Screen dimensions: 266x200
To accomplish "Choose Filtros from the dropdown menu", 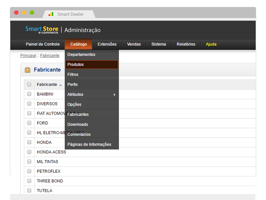I will [x=92, y=74].
